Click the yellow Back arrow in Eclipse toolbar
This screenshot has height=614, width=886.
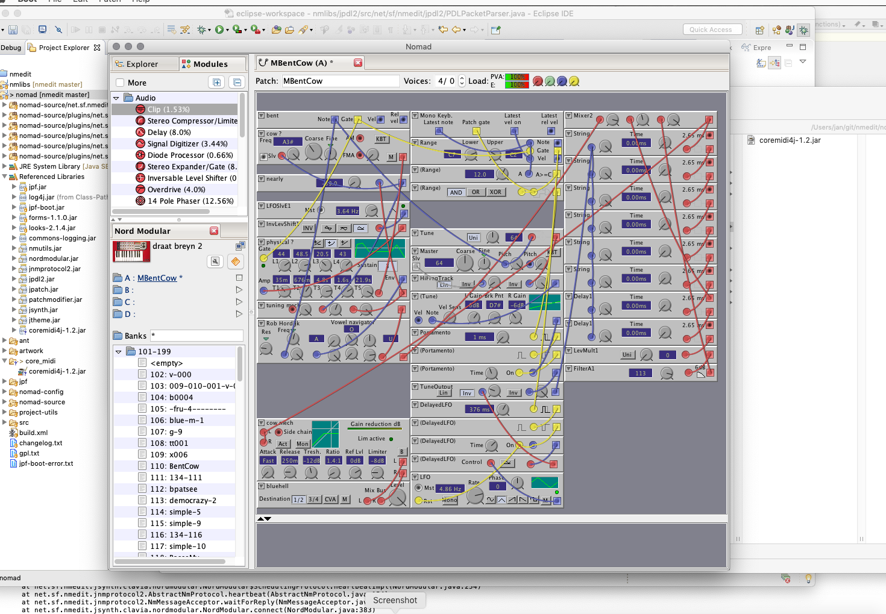[456, 30]
